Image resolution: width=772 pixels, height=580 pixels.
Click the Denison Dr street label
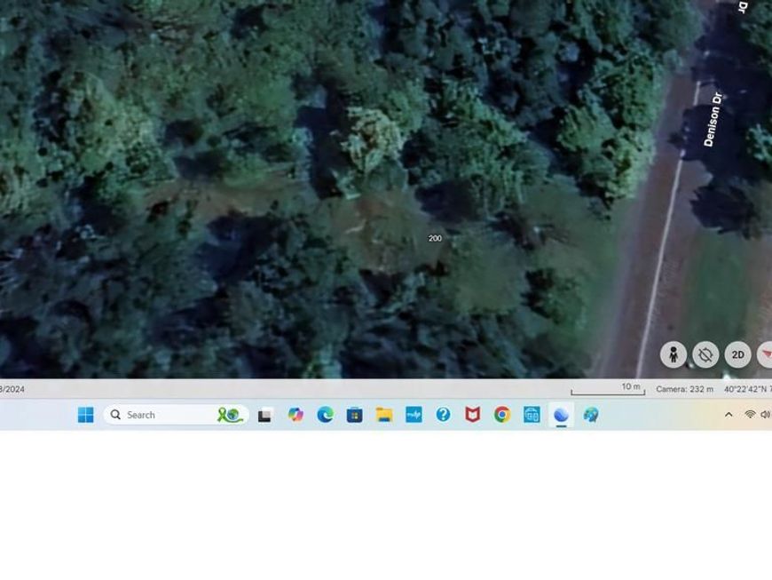[x=713, y=119]
